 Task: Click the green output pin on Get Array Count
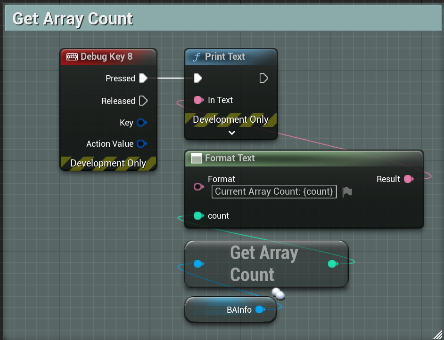pos(333,264)
